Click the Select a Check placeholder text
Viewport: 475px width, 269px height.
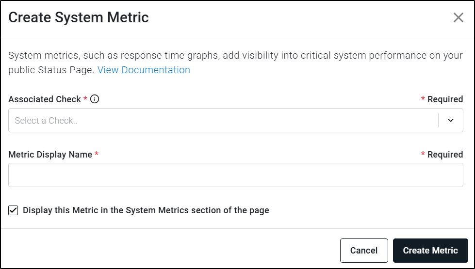pos(46,120)
